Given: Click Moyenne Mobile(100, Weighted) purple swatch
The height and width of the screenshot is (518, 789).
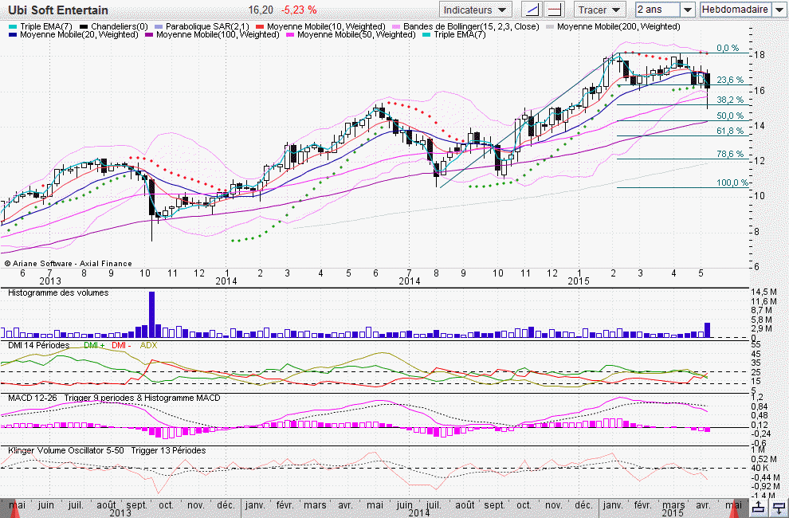Looking at the screenshot, I should 149,35.
